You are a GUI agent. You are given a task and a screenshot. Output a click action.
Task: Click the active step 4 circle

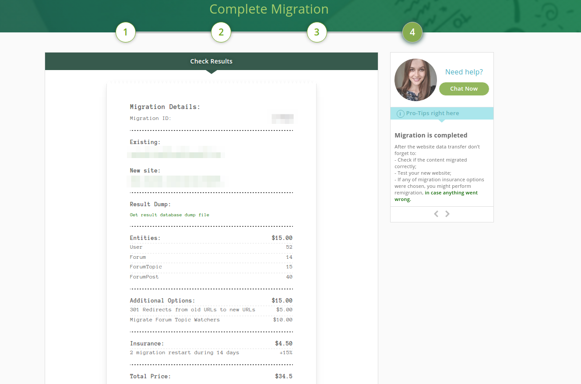point(412,32)
